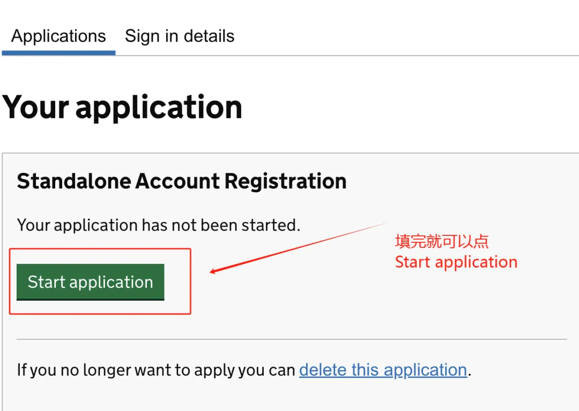
Task: Click the red highlight box's top border
Action: 100,249
